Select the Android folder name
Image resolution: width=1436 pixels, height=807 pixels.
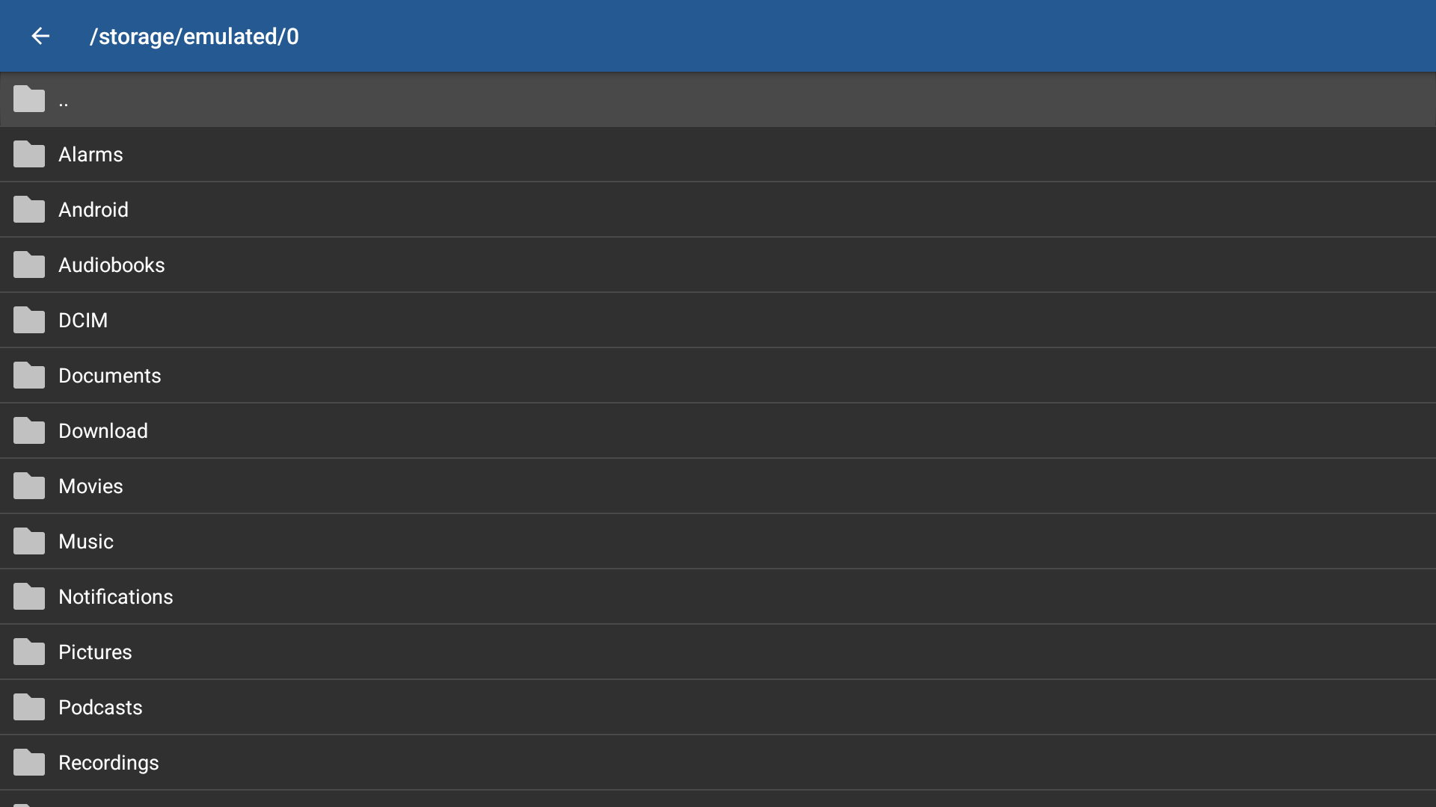93,210
